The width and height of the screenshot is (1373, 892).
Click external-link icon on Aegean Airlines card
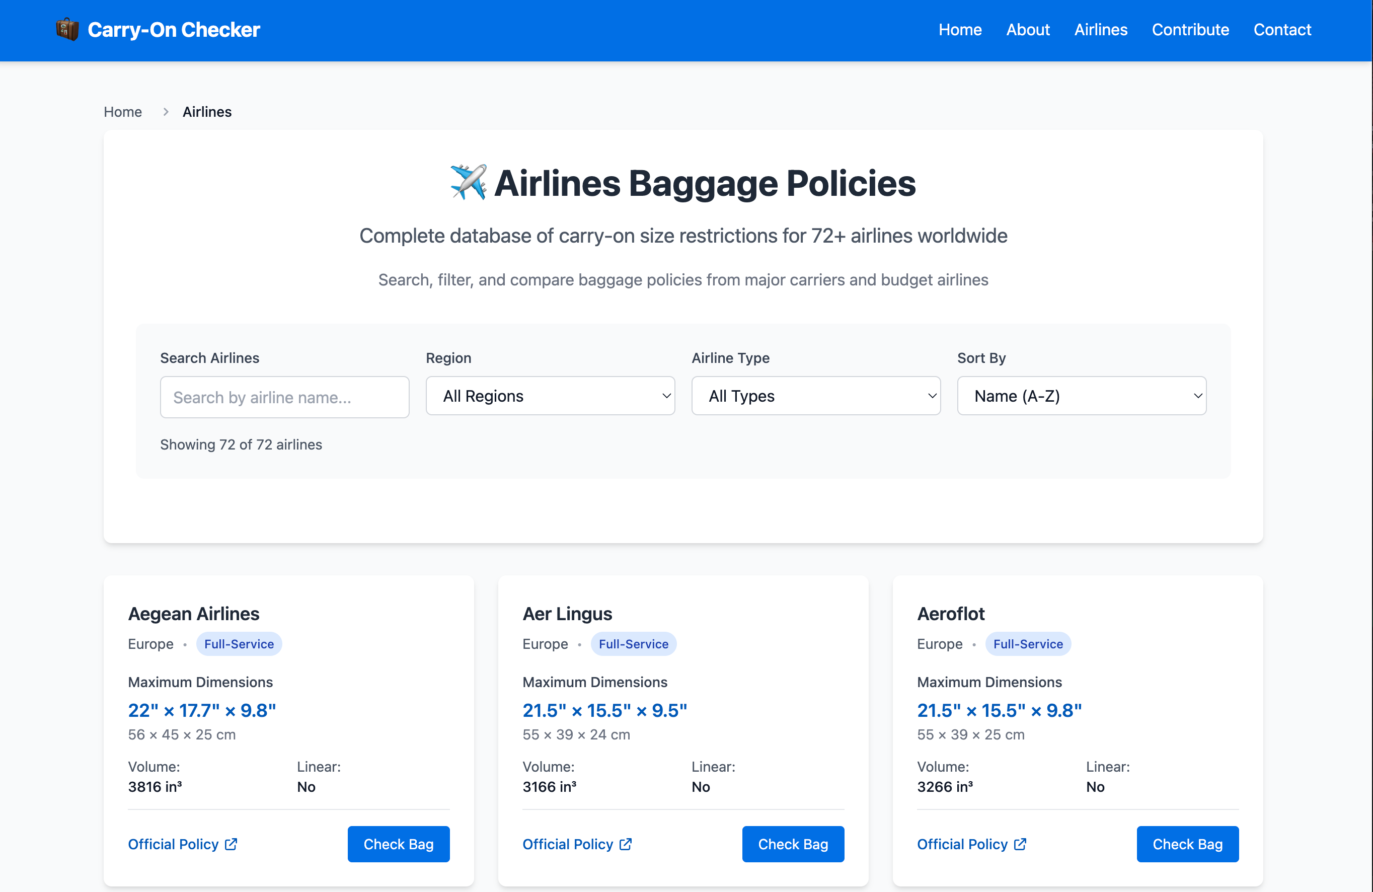(x=231, y=844)
